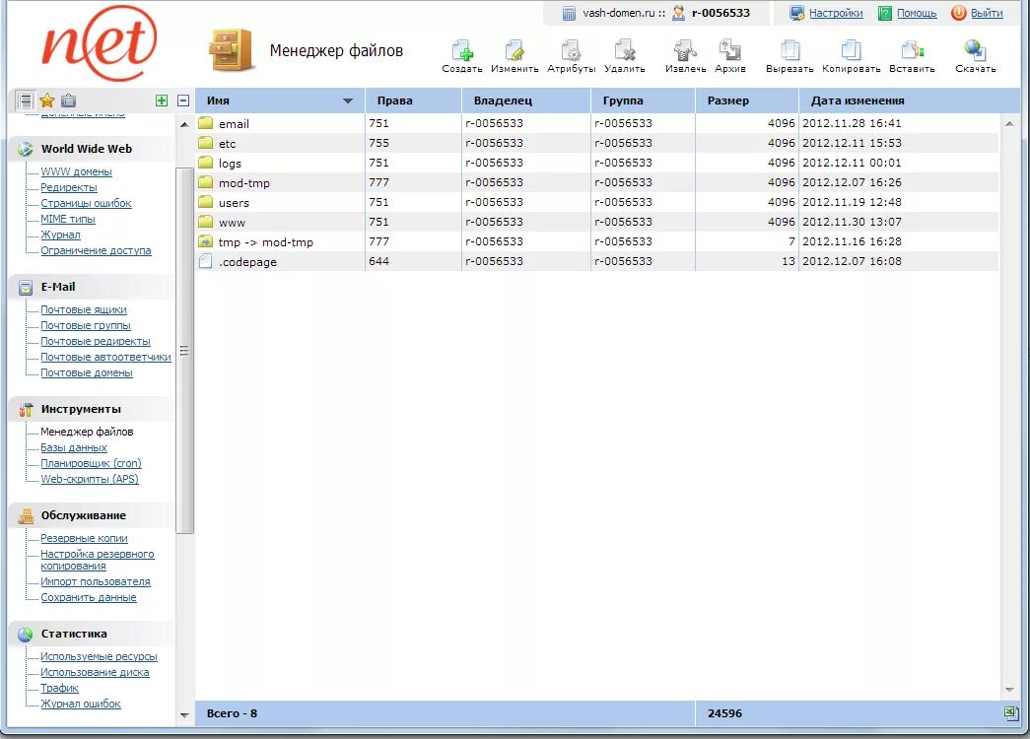The height and width of the screenshot is (739, 1030).
Task: Open Резервные копии link
Action: click(84, 538)
